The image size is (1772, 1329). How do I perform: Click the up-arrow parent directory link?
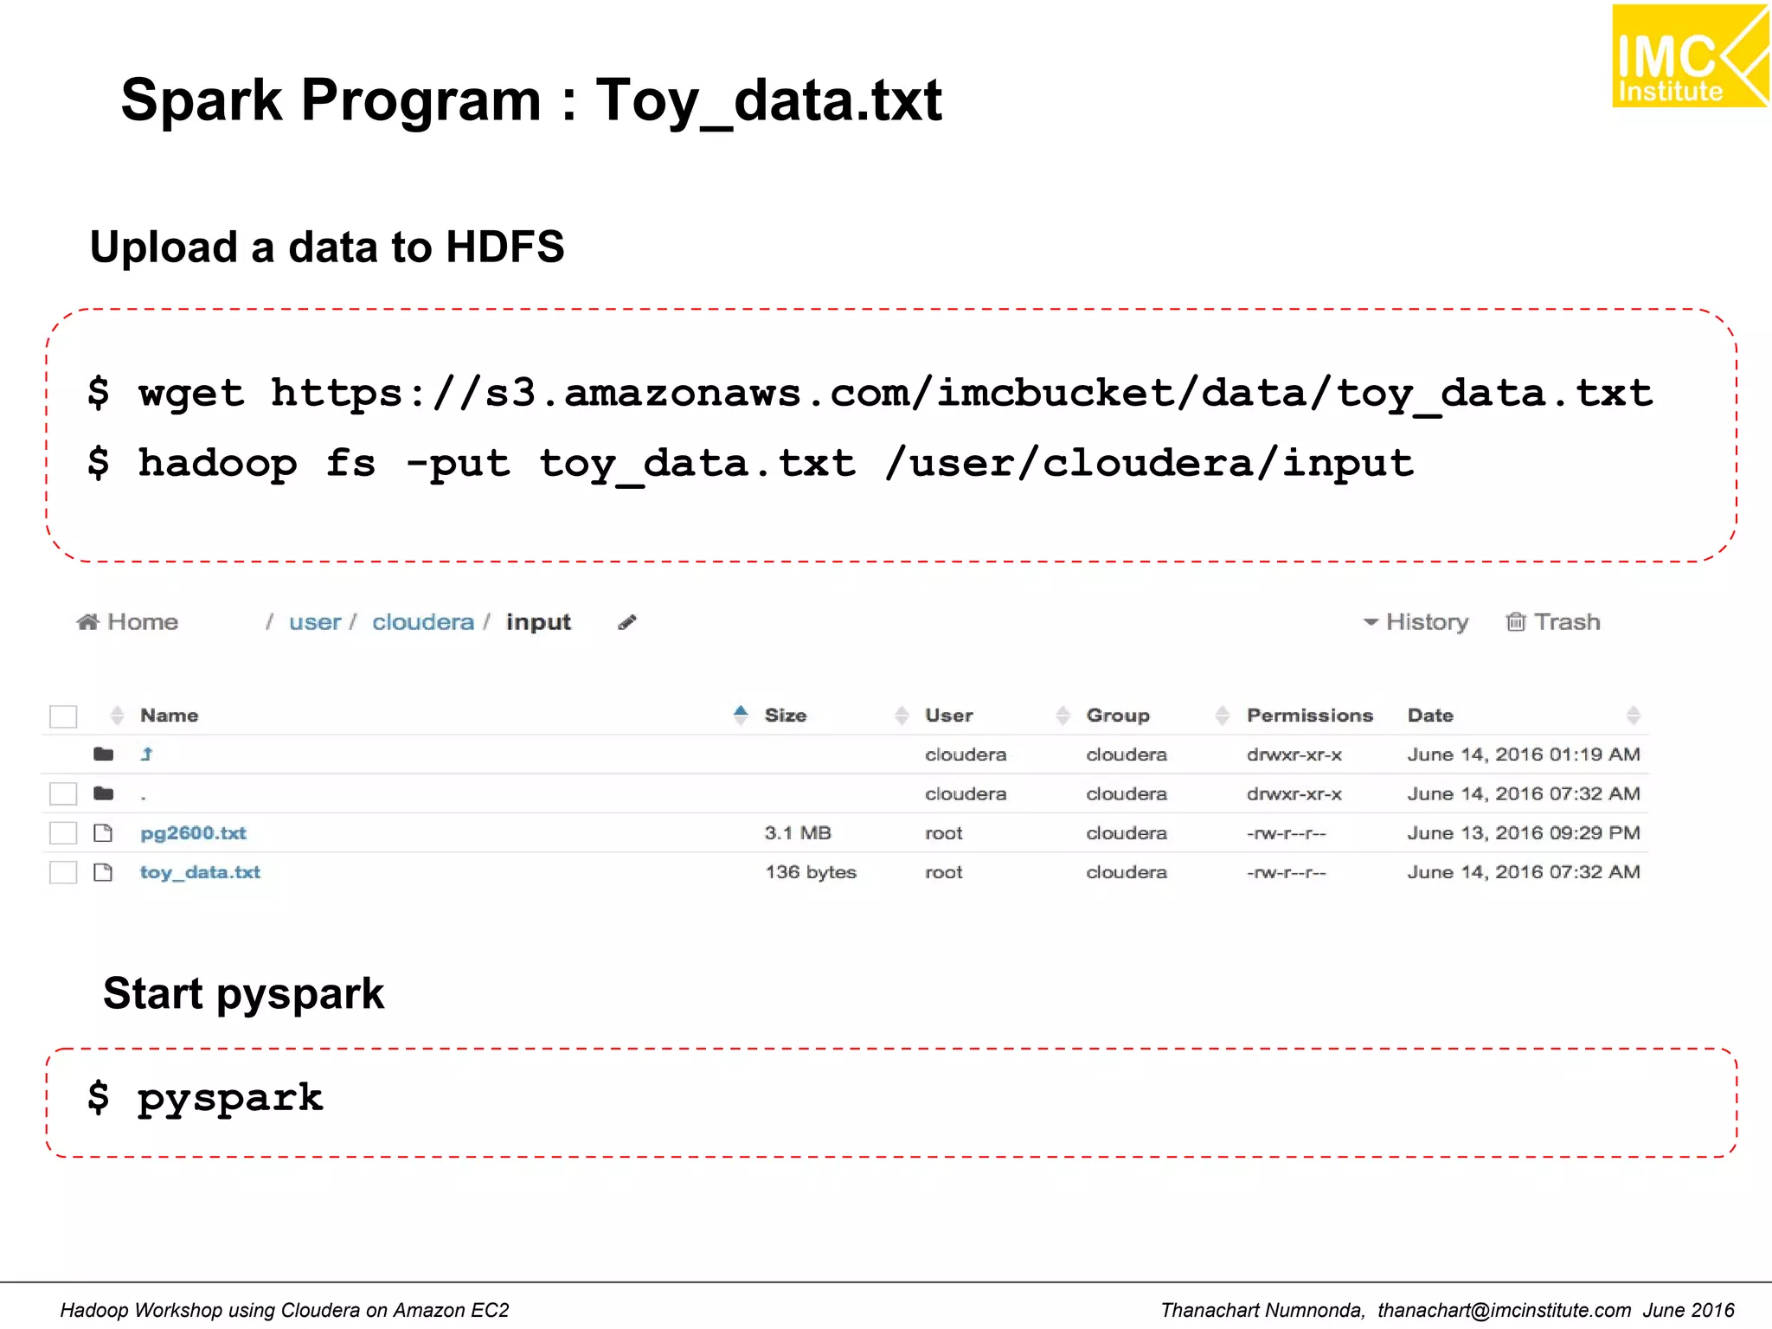[x=147, y=754]
